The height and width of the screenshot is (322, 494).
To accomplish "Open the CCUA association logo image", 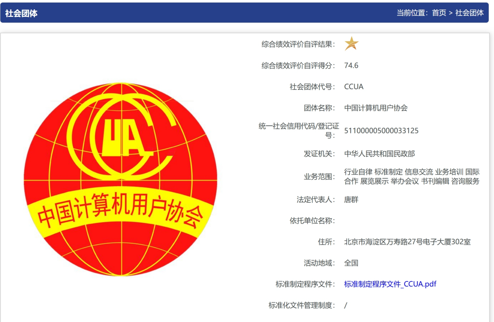I will [x=120, y=179].
